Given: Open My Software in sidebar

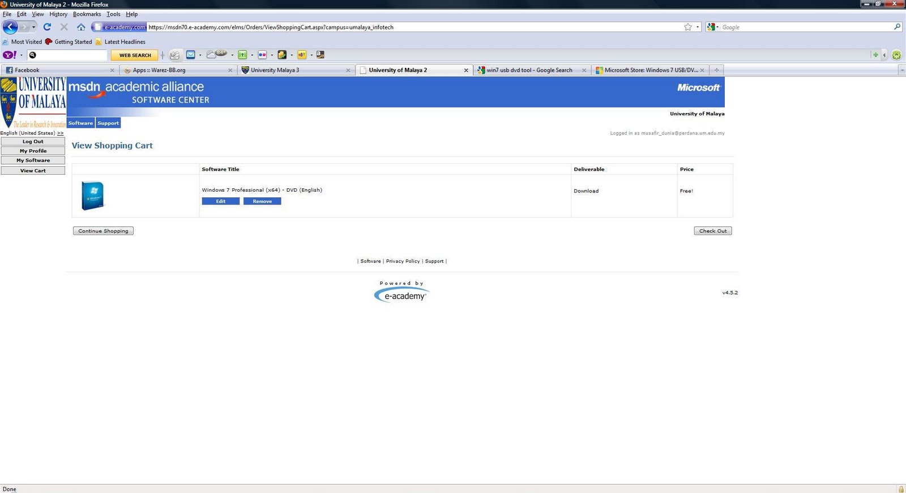Looking at the screenshot, I should tap(33, 161).
